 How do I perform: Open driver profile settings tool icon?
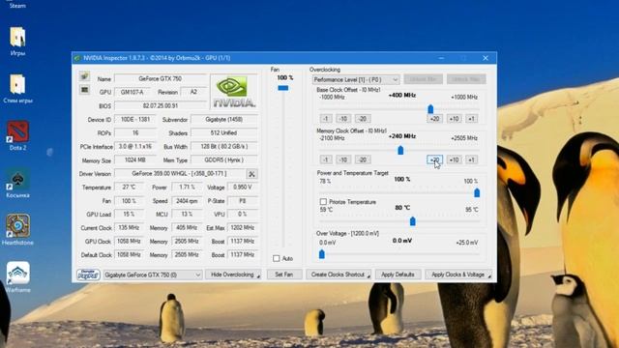point(251,174)
